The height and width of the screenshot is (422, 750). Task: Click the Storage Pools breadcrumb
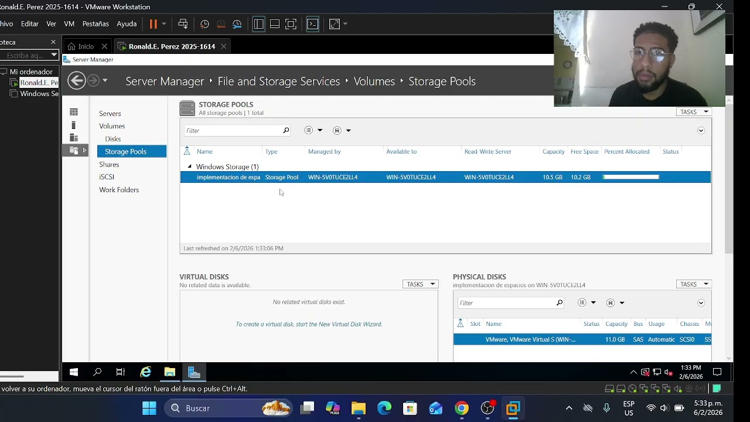(442, 81)
